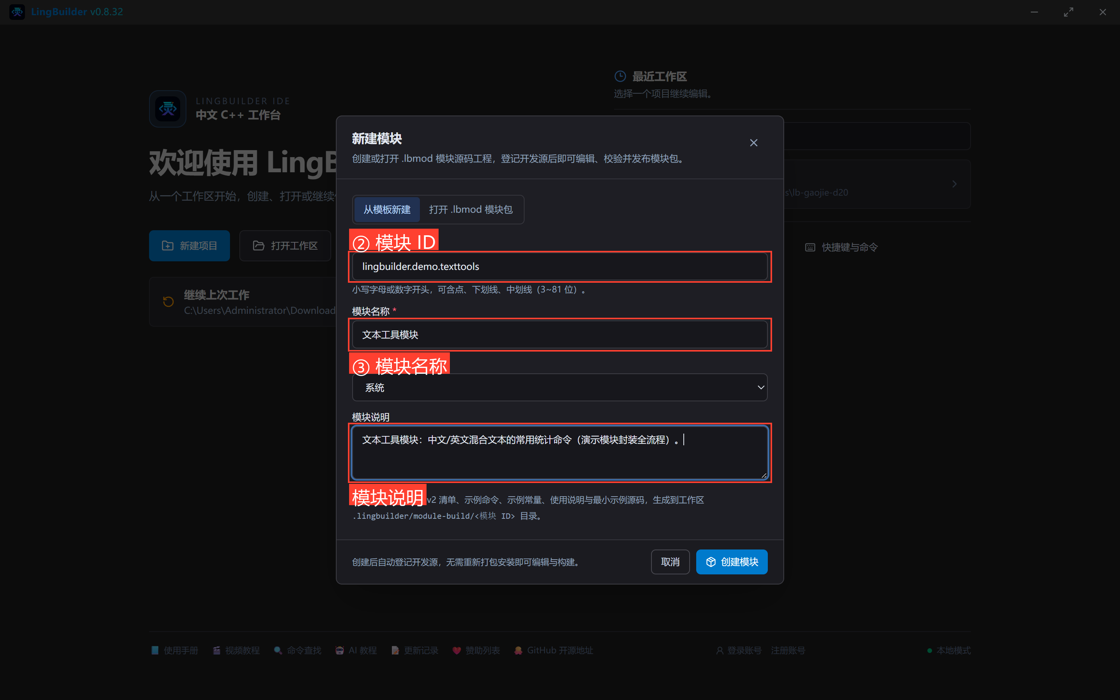
Task: Expand the lb-gaojie-d20 workspace chevron
Action: point(954,184)
